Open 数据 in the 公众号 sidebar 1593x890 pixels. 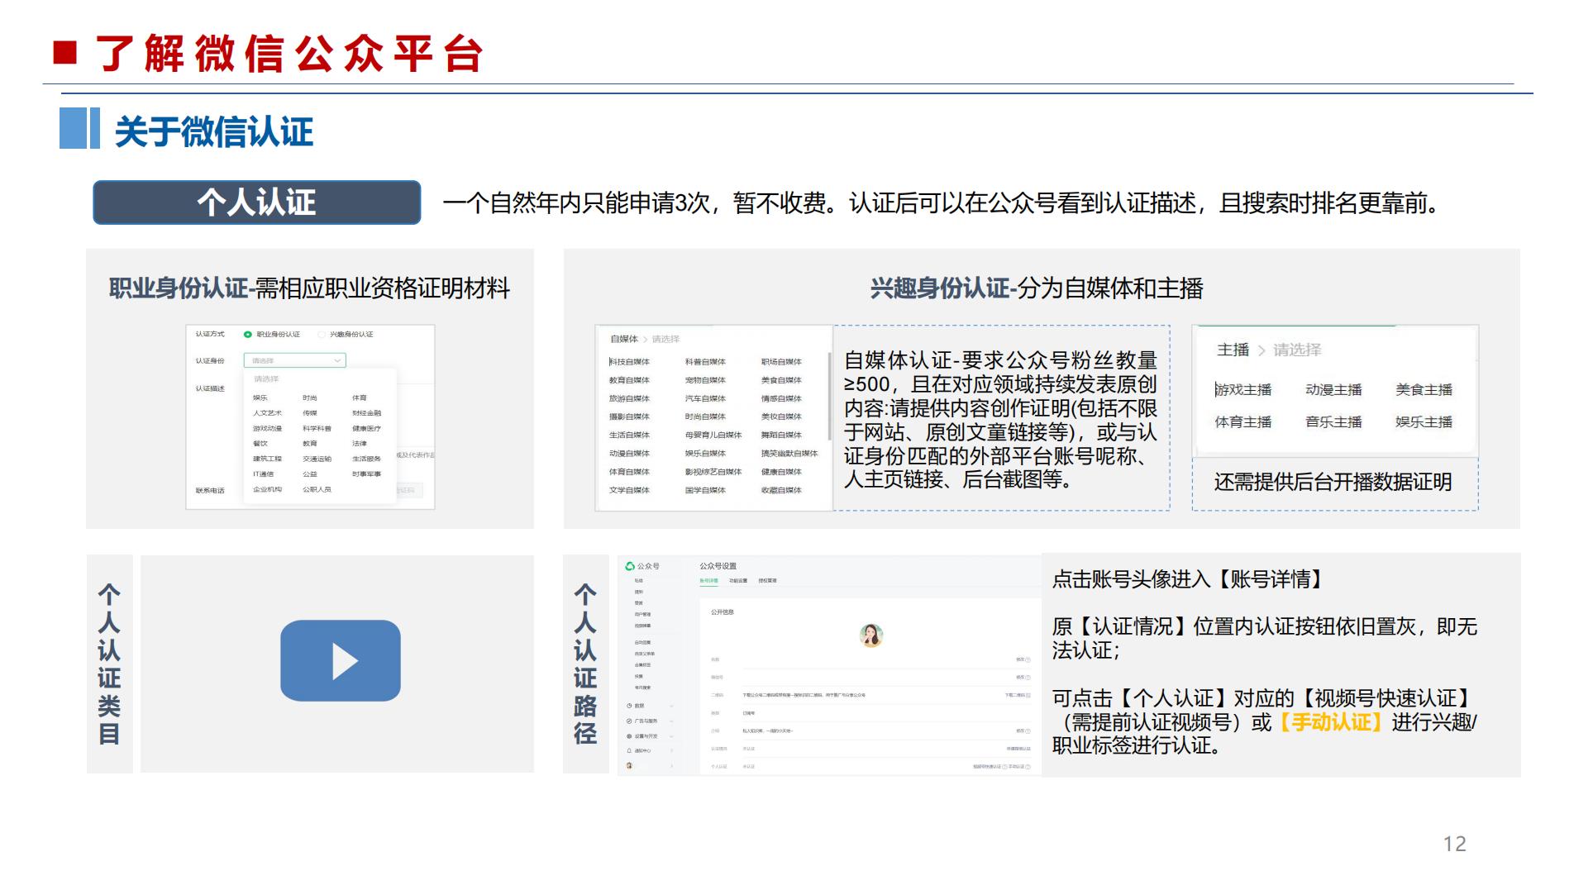(640, 706)
